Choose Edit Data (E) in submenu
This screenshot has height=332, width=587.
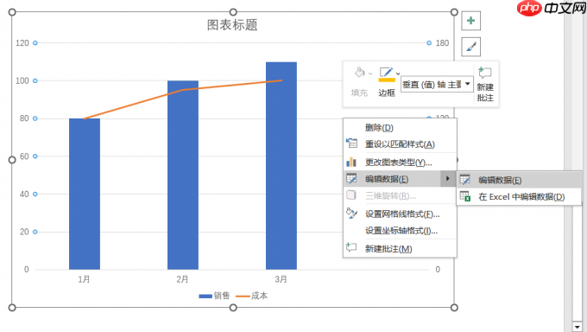(520, 180)
